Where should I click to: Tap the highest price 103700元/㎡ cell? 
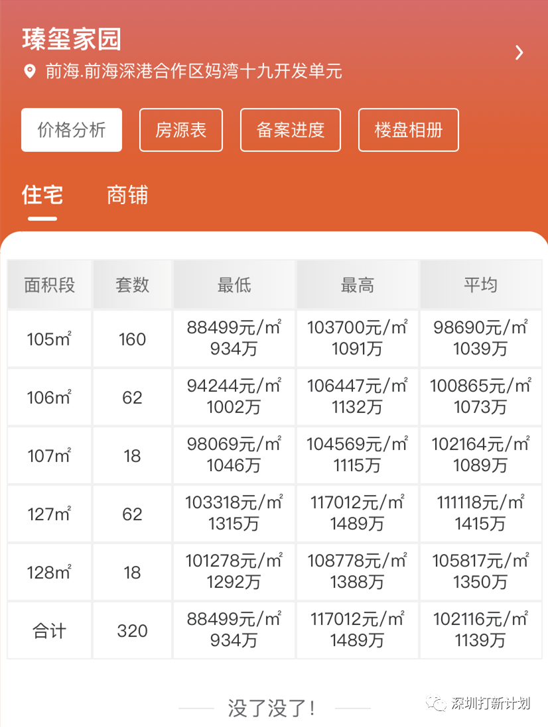[358, 339]
